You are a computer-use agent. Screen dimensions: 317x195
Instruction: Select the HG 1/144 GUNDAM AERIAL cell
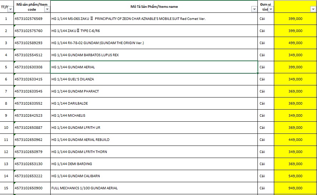coord(154,67)
